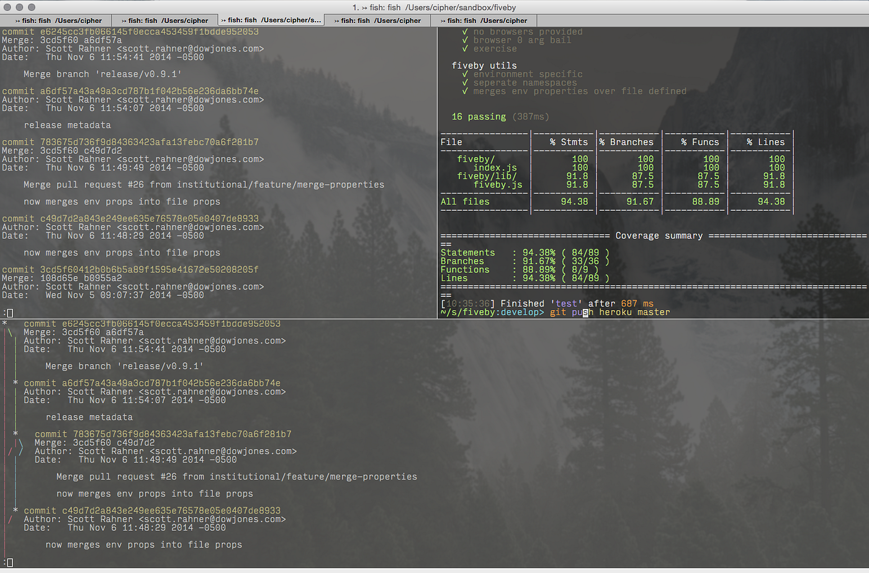The width and height of the screenshot is (869, 573).
Task: Switch to the fifth fish /Users/cipher tab
Action: point(484,20)
